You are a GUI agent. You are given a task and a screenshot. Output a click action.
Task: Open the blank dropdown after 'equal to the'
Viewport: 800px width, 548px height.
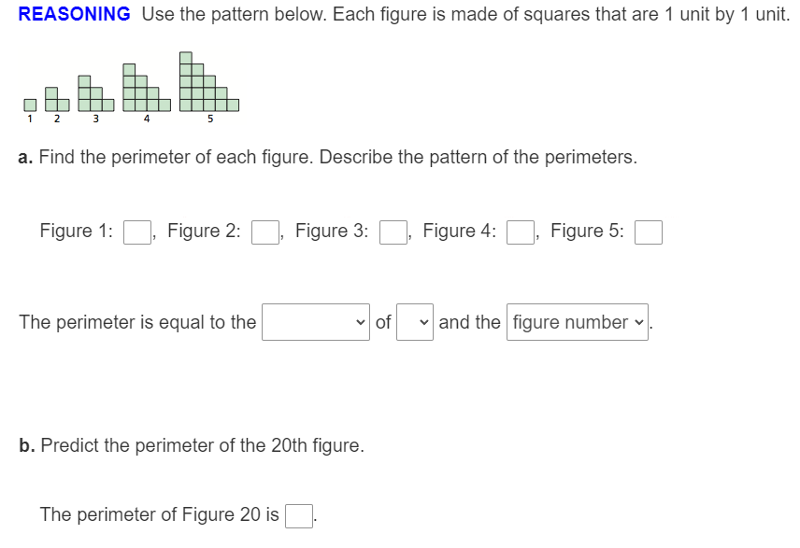point(315,322)
